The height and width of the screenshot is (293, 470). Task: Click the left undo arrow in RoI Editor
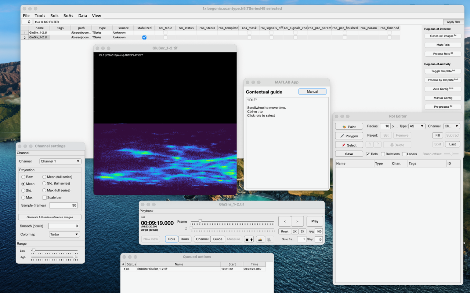pos(369,144)
